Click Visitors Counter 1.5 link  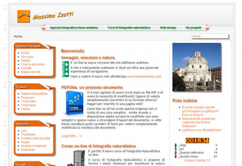(197, 160)
